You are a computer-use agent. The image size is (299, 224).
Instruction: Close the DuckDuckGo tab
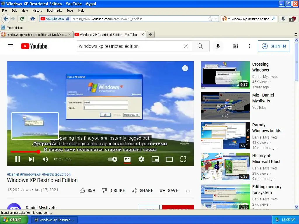[x=69, y=34]
